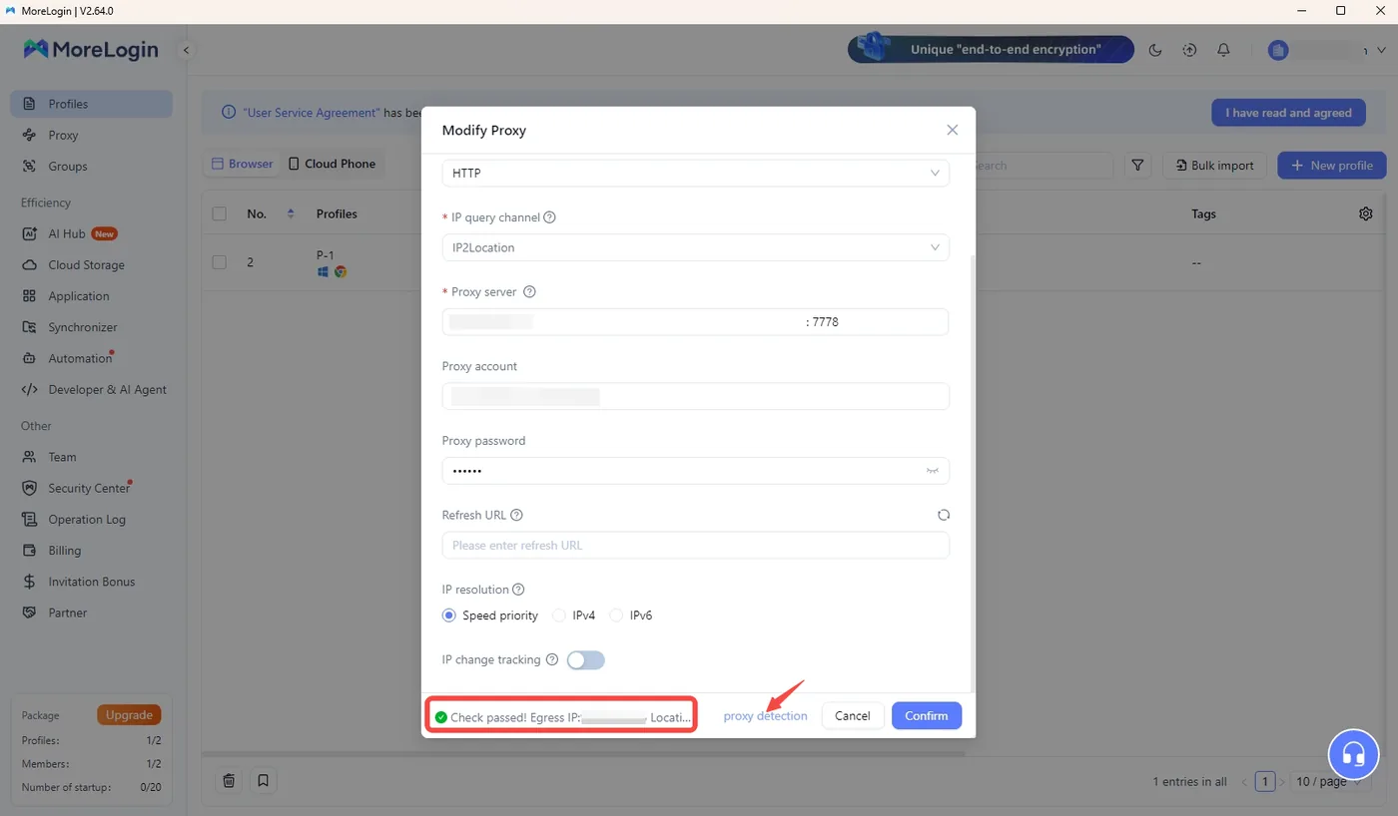Collapse the sidebar with the chevron button

[186, 50]
